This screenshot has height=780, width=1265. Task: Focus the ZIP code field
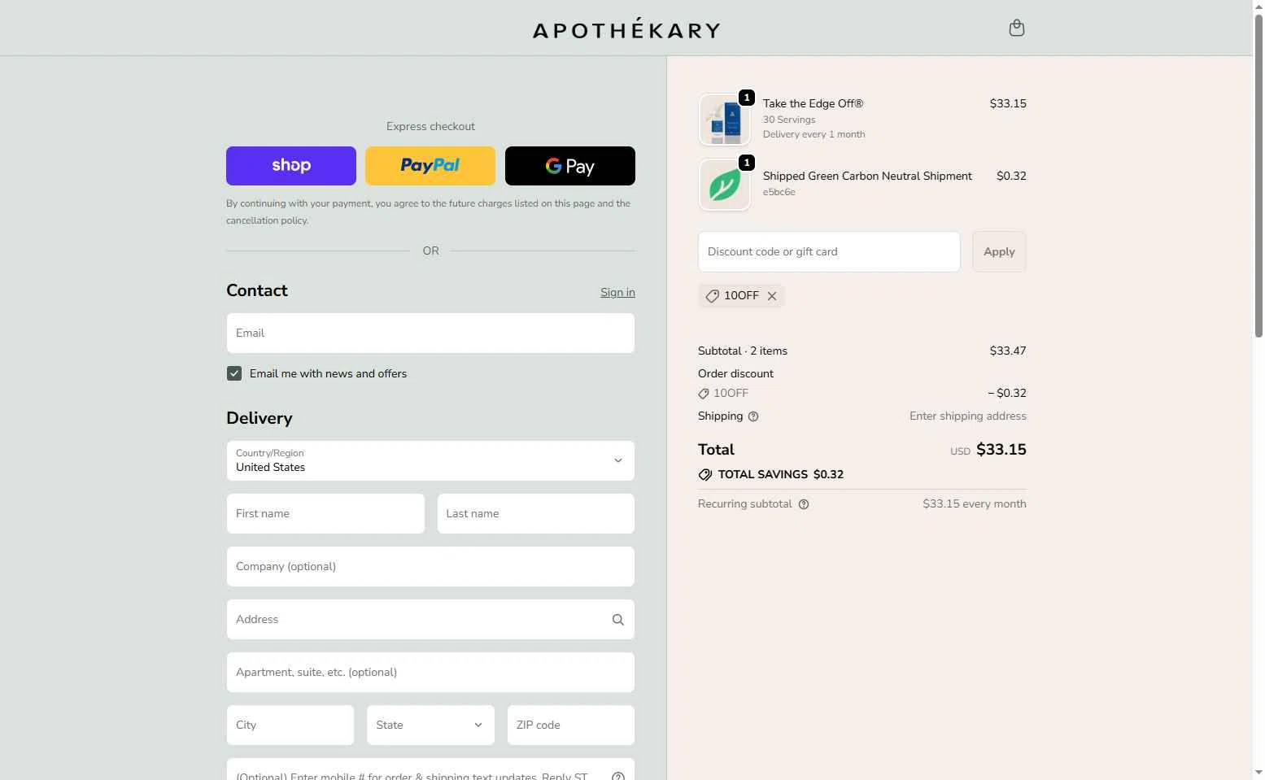click(571, 726)
